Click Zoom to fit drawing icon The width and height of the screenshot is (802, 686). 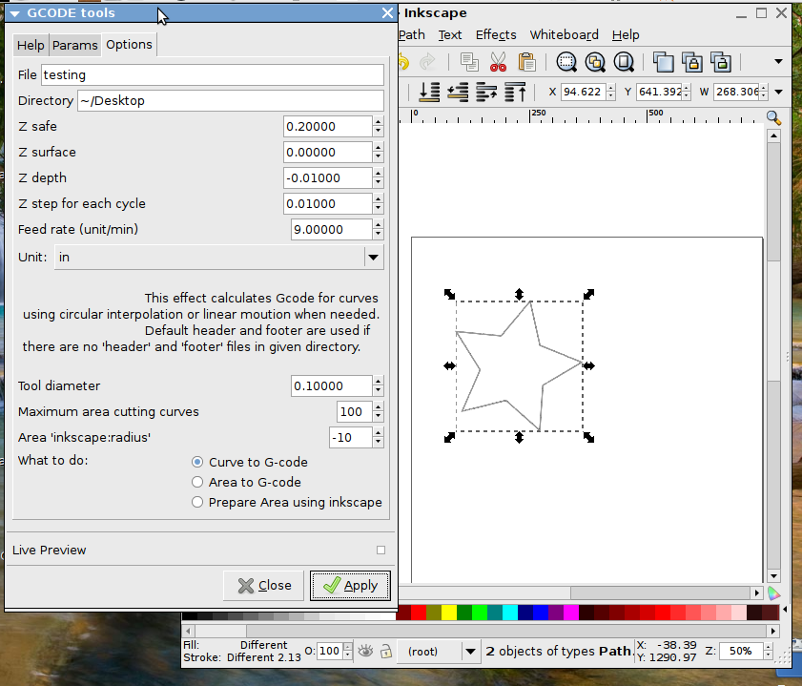pos(596,63)
